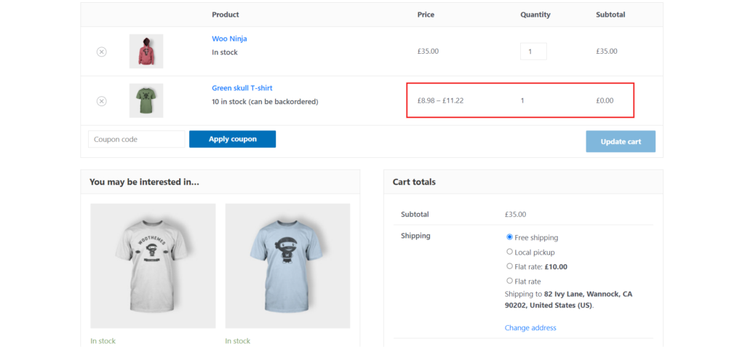The height and width of the screenshot is (347, 745).
Task: Open the Green skull T-shirt thumbnail
Action: click(x=146, y=101)
